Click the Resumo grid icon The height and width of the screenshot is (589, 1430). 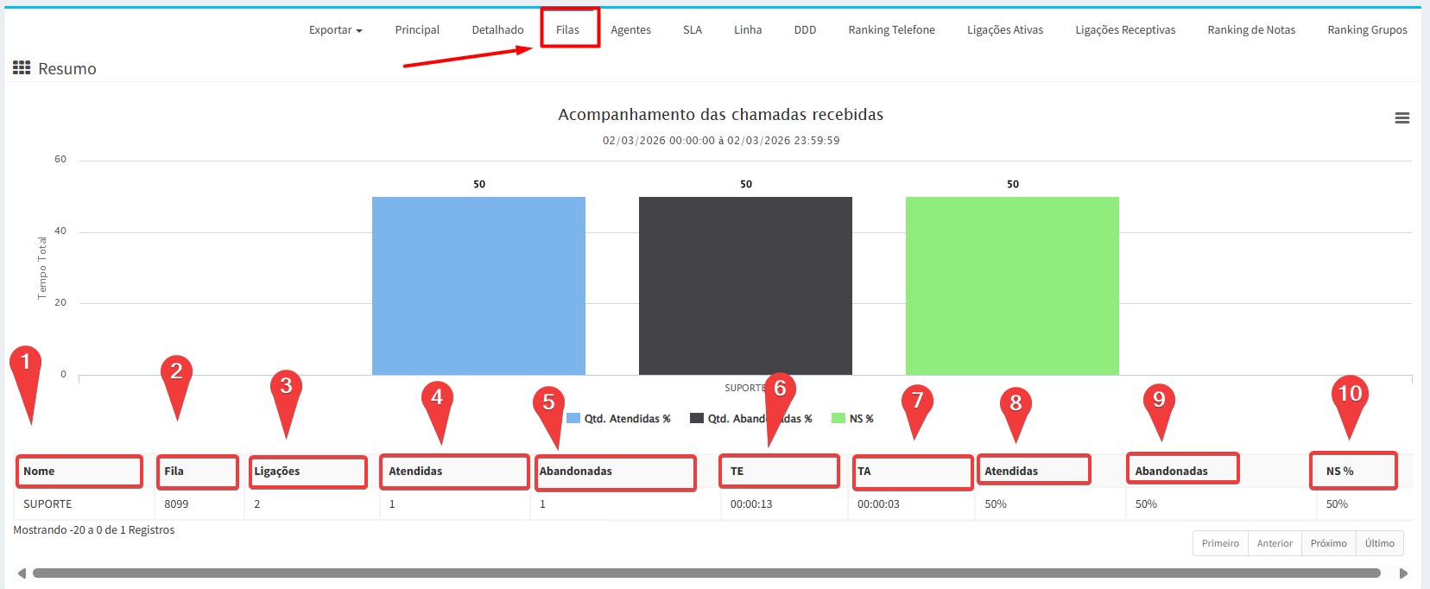(22, 68)
